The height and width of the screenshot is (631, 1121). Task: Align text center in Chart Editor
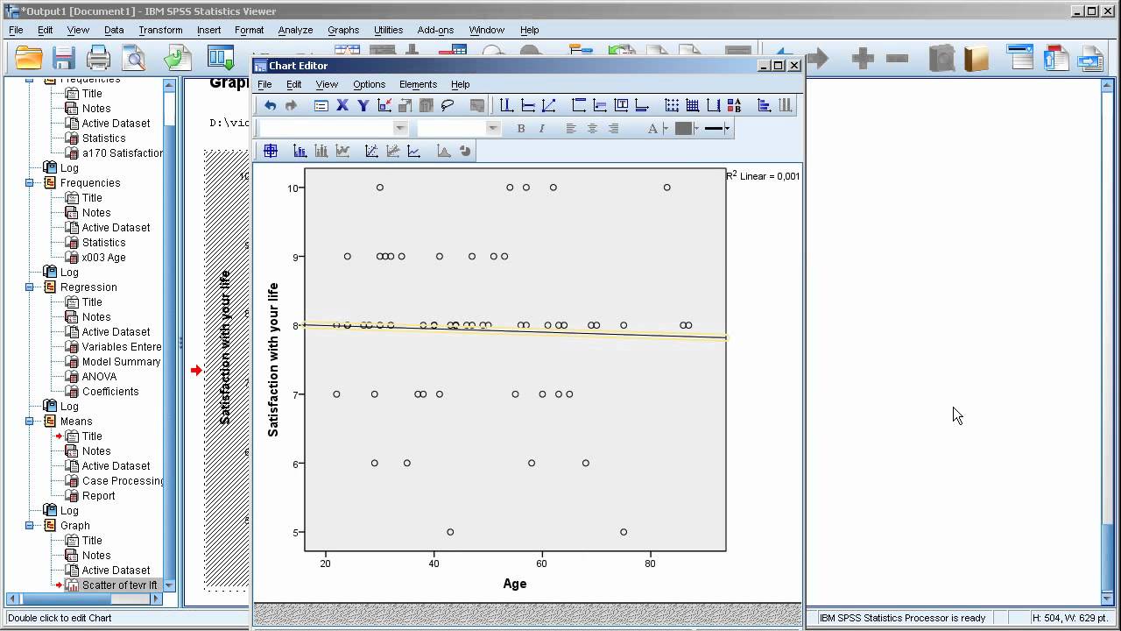(x=592, y=128)
